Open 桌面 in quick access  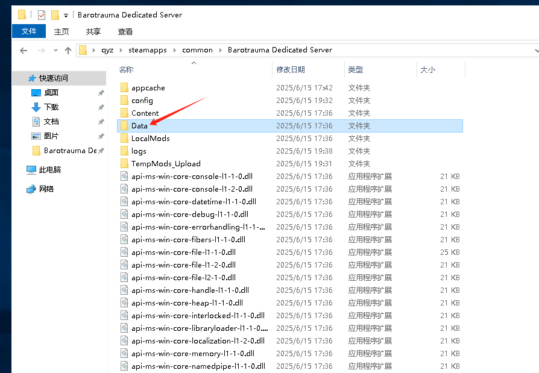(51, 93)
